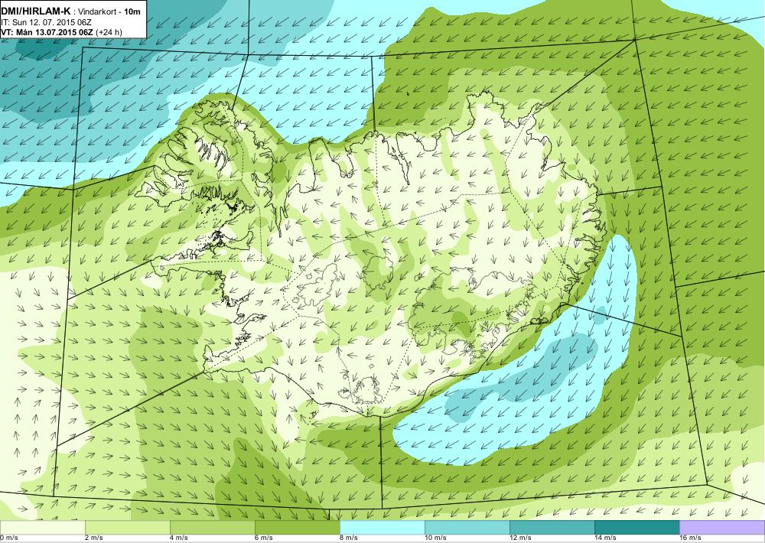Screen dimensions: 765x543
Task: Click the "8 m/s" legend label
Action: (348, 538)
